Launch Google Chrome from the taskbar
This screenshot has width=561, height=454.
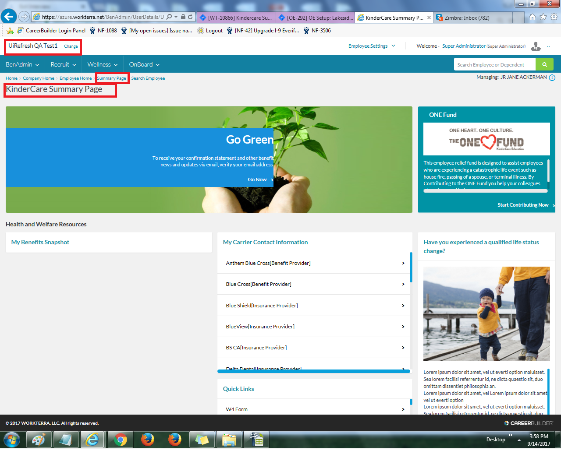pos(120,439)
